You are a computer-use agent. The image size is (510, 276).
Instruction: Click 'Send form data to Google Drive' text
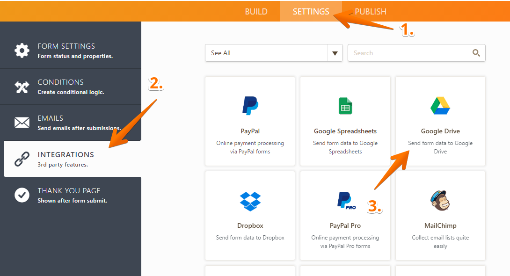440,147
